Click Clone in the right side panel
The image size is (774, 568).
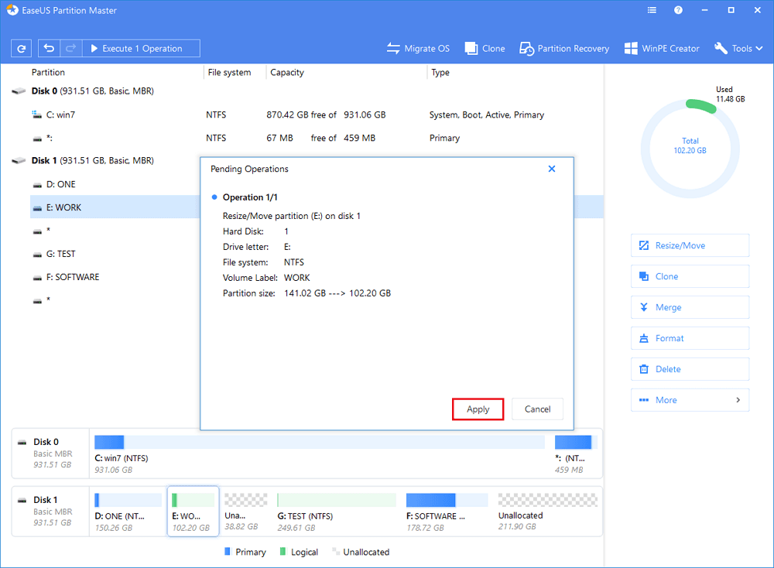pos(690,276)
